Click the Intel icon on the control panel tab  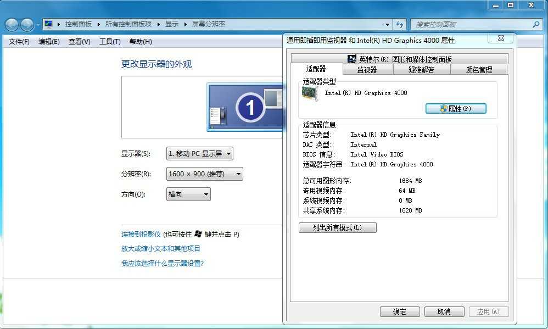point(352,59)
